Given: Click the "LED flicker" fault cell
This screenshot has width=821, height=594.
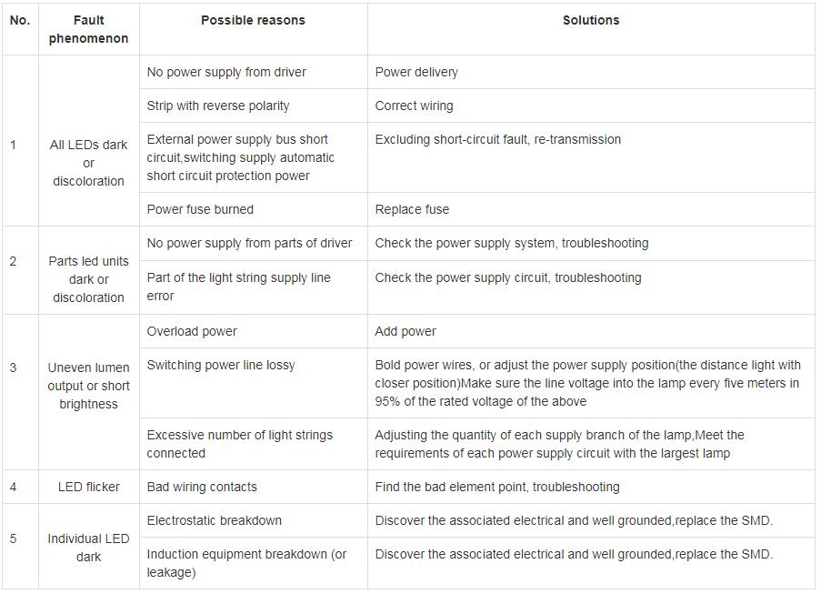Looking at the screenshot, I should 89,487.
